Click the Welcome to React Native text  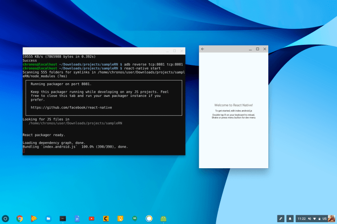coord(234,105)
